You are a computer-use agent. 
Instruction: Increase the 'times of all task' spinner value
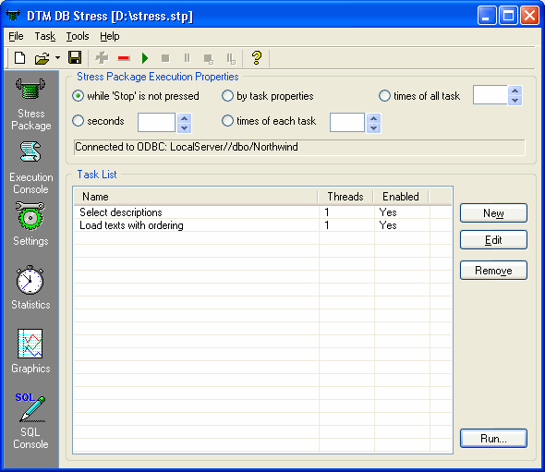point(515,91)
